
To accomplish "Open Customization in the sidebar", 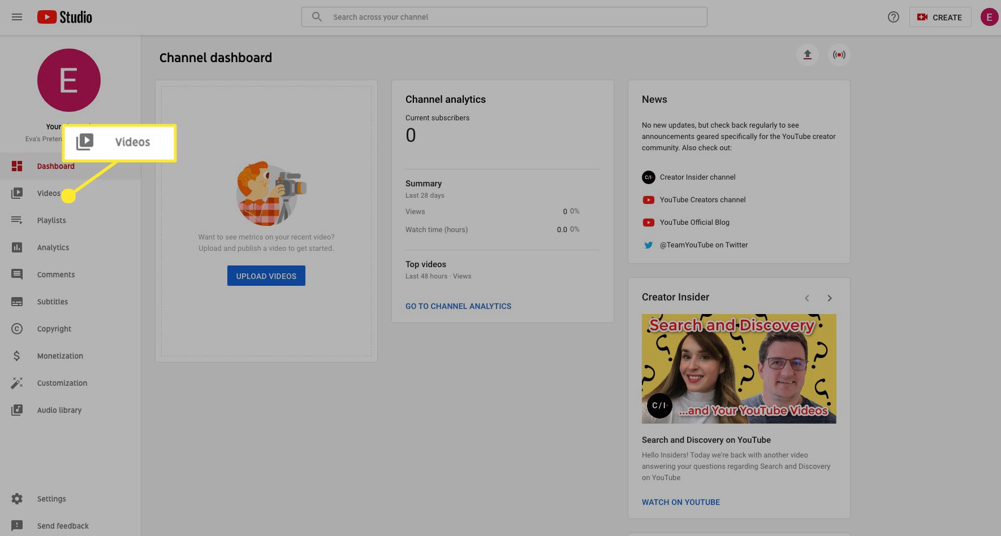I will (70, 383).
